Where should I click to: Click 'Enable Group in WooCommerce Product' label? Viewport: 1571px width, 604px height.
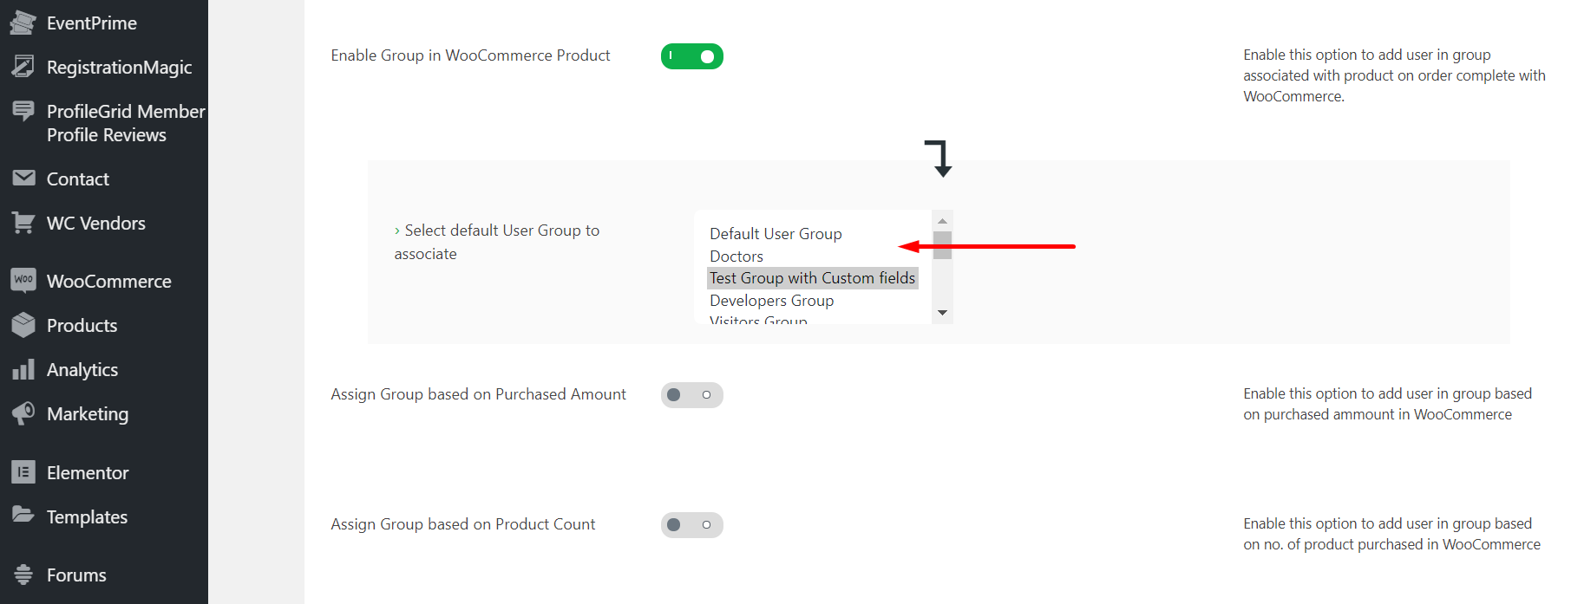coord(470,55)
